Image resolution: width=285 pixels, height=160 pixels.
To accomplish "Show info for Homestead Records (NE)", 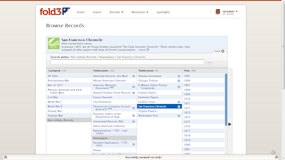I will (x=134, y=122).
